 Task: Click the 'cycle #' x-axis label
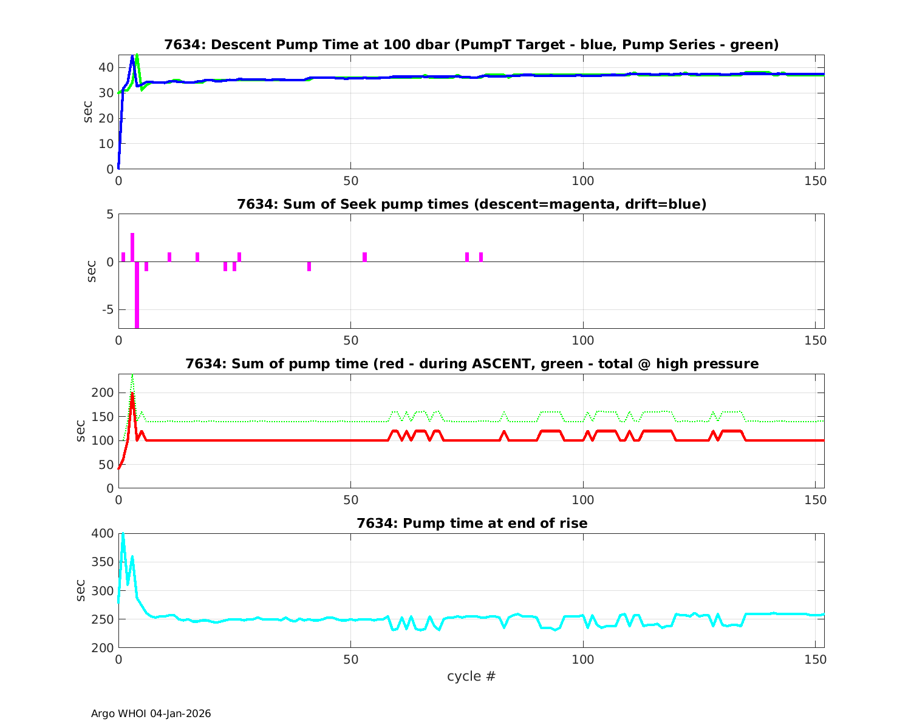[471, 676]
